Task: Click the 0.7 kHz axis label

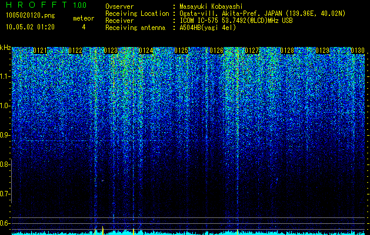Action: (5, 194)
